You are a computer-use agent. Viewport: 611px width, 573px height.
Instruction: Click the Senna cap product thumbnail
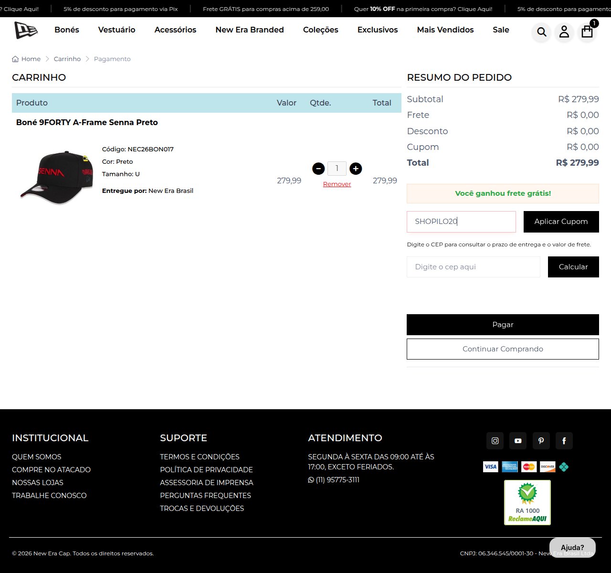pos(57,177)
